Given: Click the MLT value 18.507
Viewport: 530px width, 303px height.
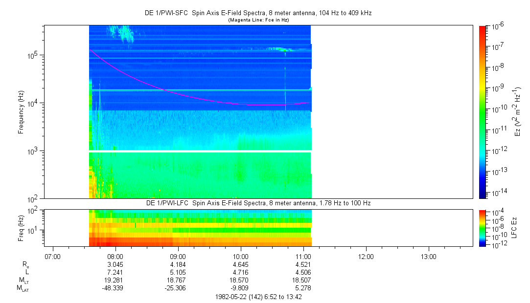Looking at the screenshot, I should pos(303,281).
